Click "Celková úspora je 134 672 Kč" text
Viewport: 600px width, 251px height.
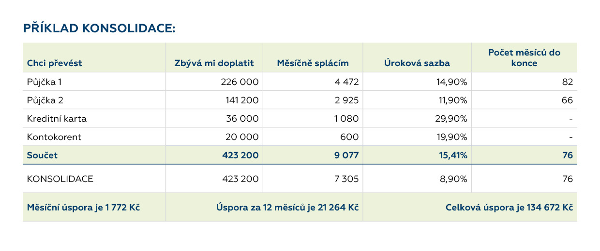[x=509, y=208]
